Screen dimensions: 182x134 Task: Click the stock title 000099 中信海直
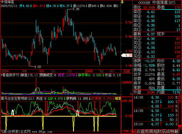tap(157, 3)
